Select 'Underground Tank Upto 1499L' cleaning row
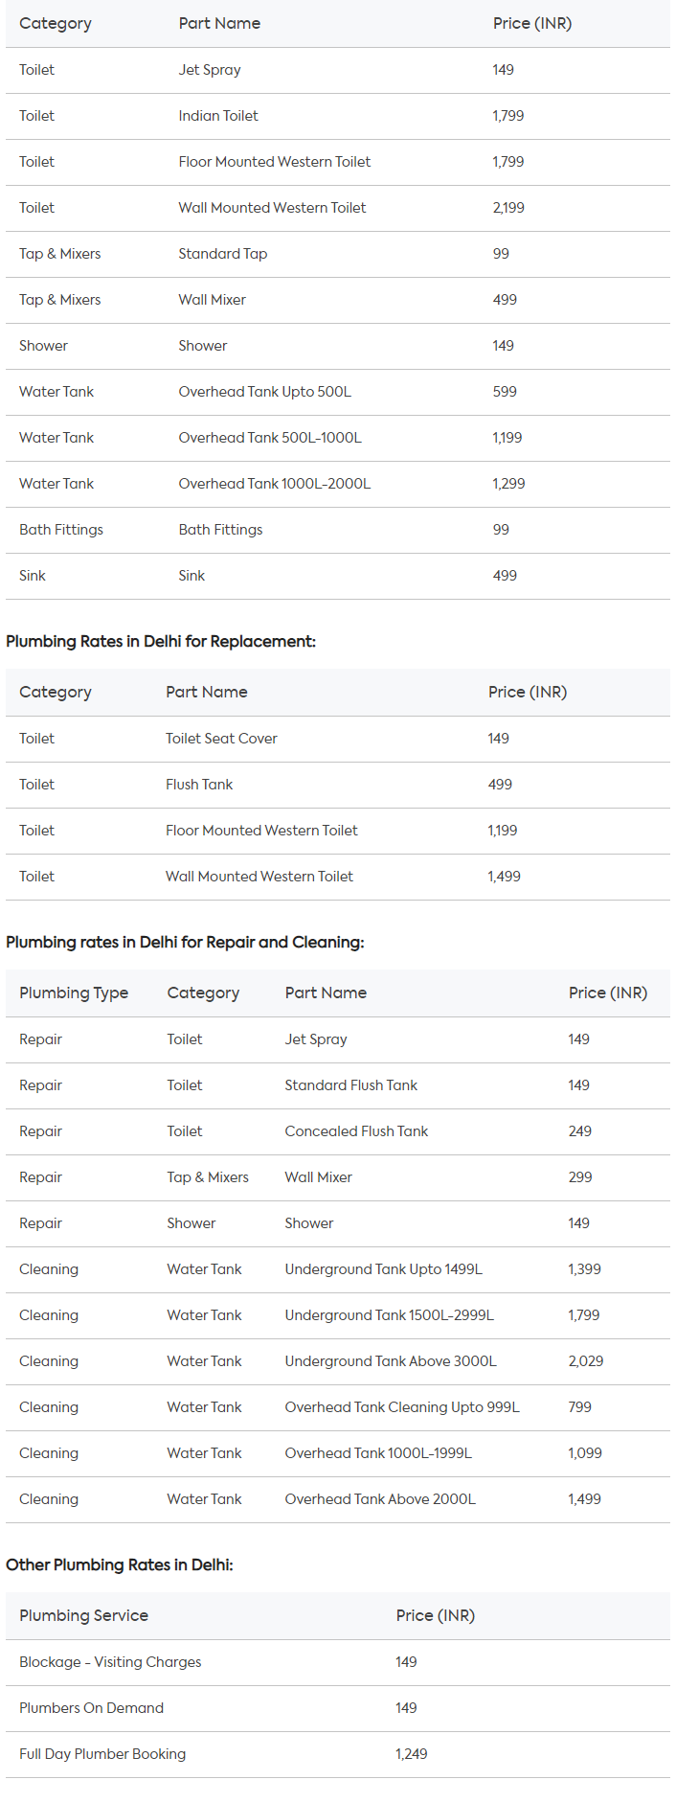The image size is (676, 1803). click(x=383, y=1269)
